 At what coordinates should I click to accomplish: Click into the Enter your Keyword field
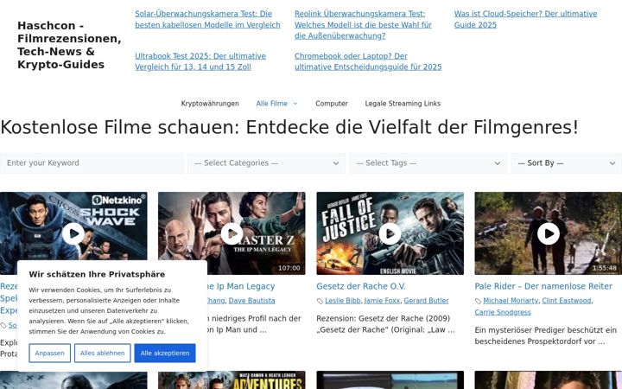[x=92, y=163]
